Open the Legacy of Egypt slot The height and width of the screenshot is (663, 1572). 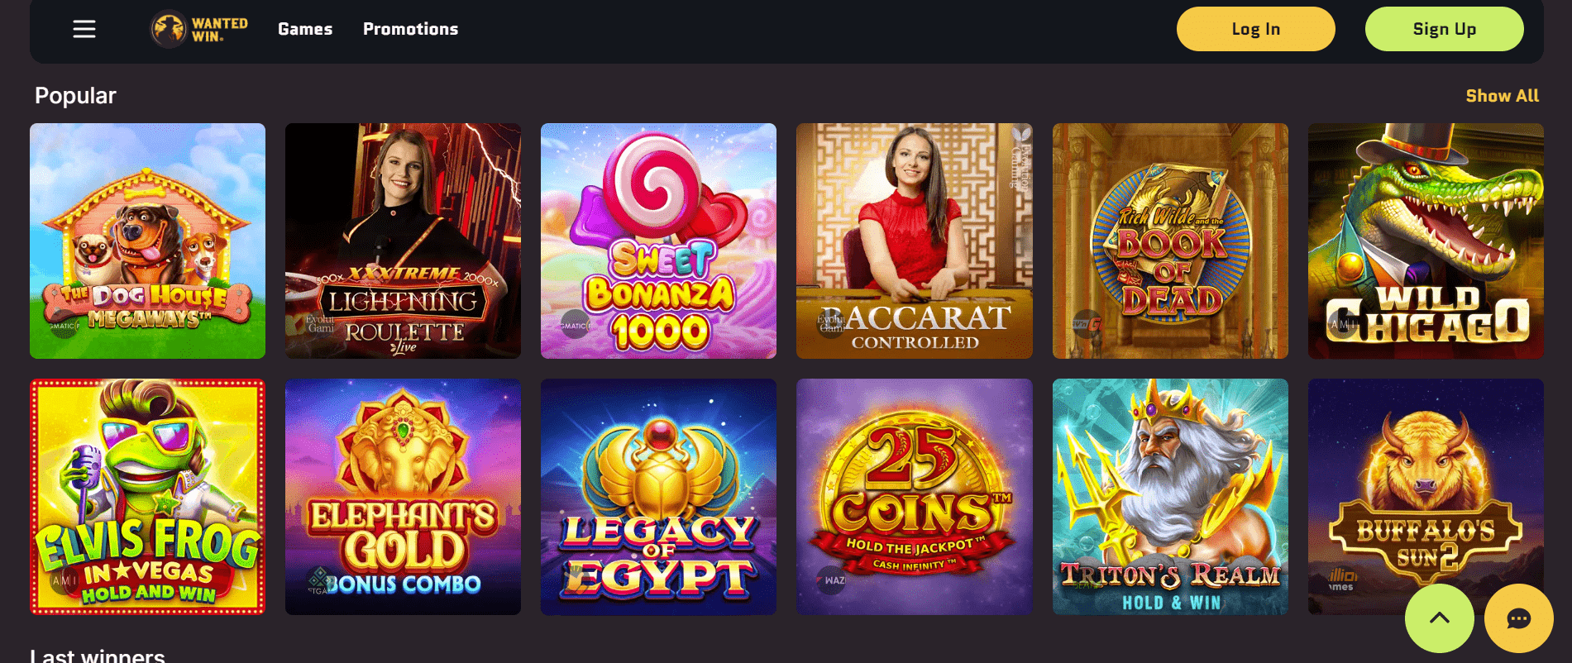(x=658, y=497)
